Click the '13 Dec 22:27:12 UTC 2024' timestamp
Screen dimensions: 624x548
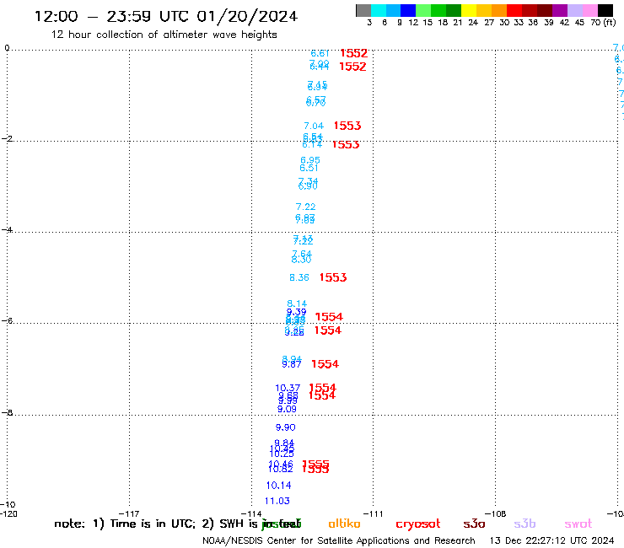(551, 540)
